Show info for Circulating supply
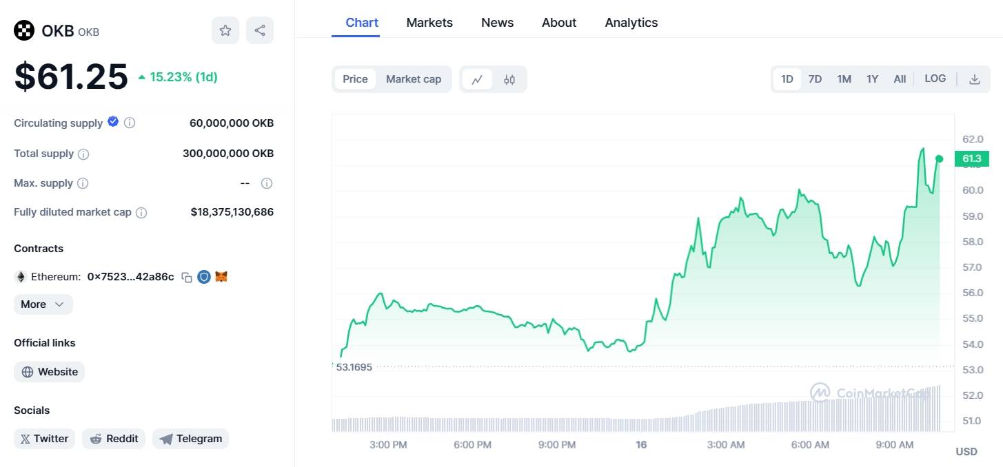The image size is (1003, 467). tap(130, 123)
